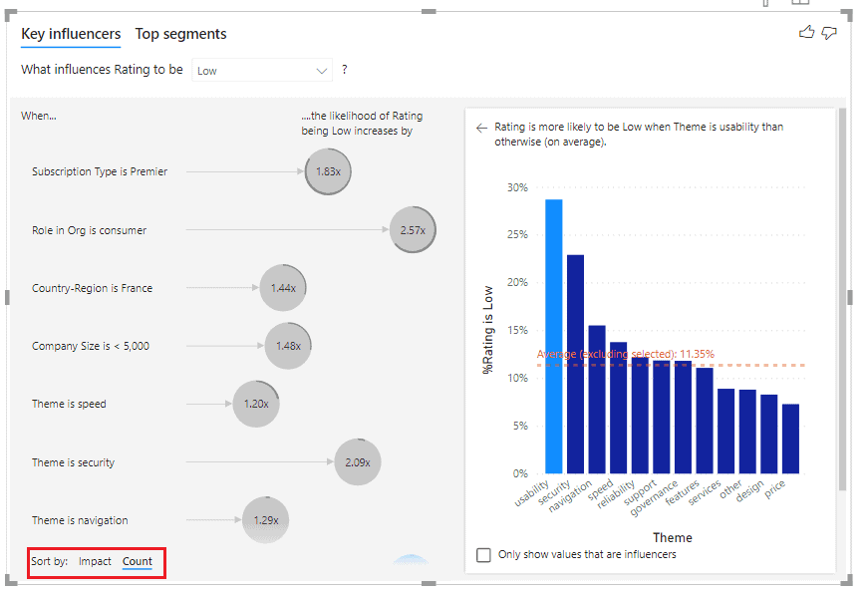
Task: Open the help question mark icon
Action: pyautogui.click(x=344, y=71)
